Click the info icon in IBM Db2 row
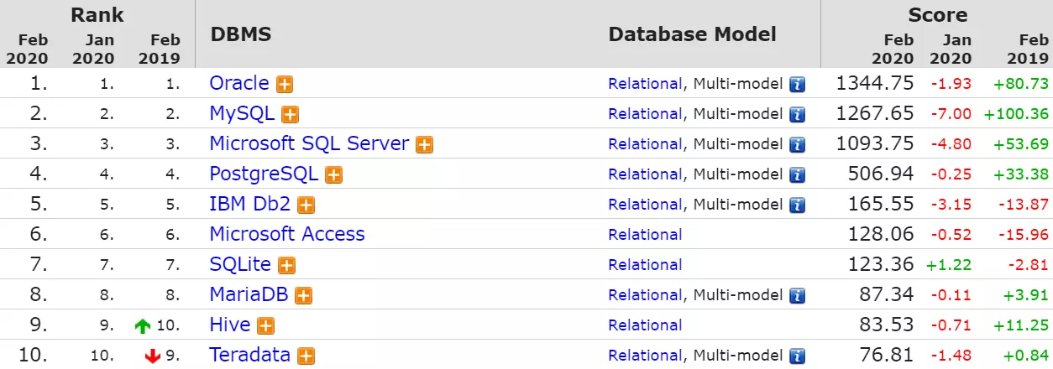This screenshot has height=369, width=1053. click(x=798, y=205)
